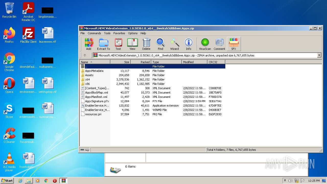The height and width of the screenshot is (184, 327).
Task: Click the Add toolbar icon in WinRAR
Action: tap(89, 44)
